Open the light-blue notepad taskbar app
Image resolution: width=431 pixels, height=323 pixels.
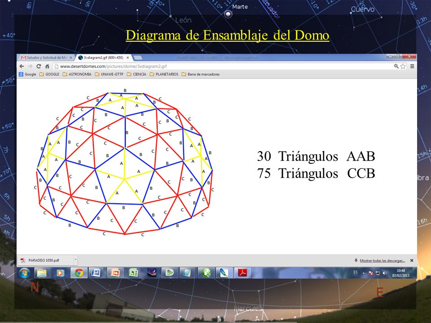point(187,273)
